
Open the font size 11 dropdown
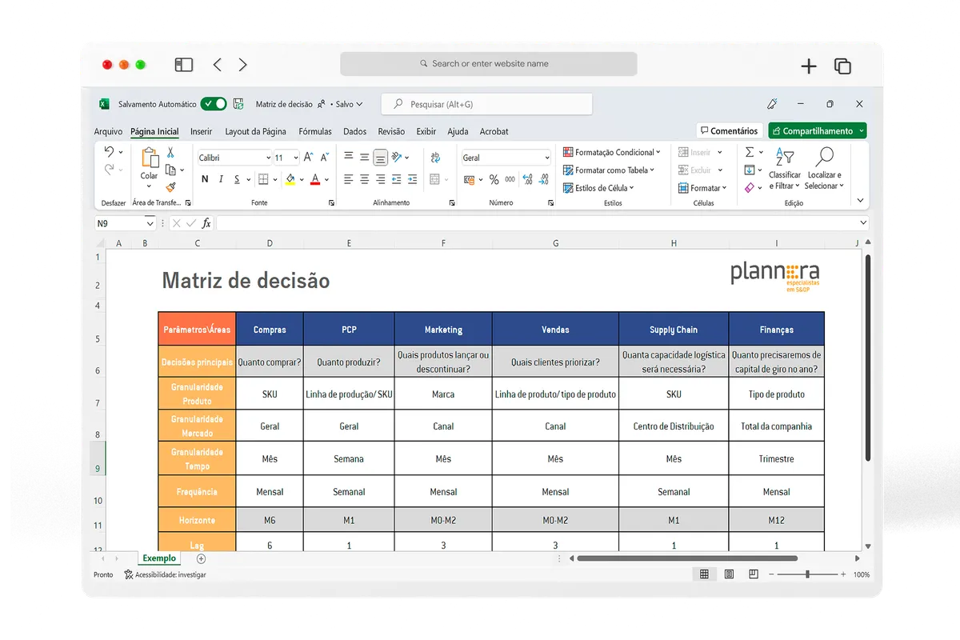(295, 158)
